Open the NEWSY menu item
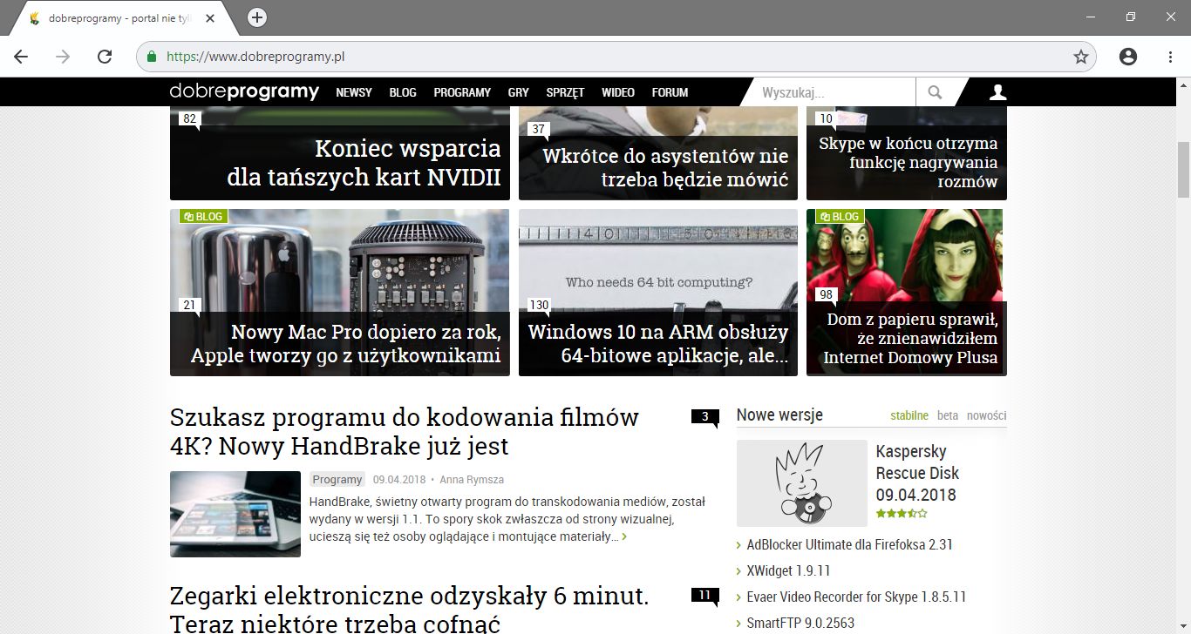 click(x=354, y=92)
